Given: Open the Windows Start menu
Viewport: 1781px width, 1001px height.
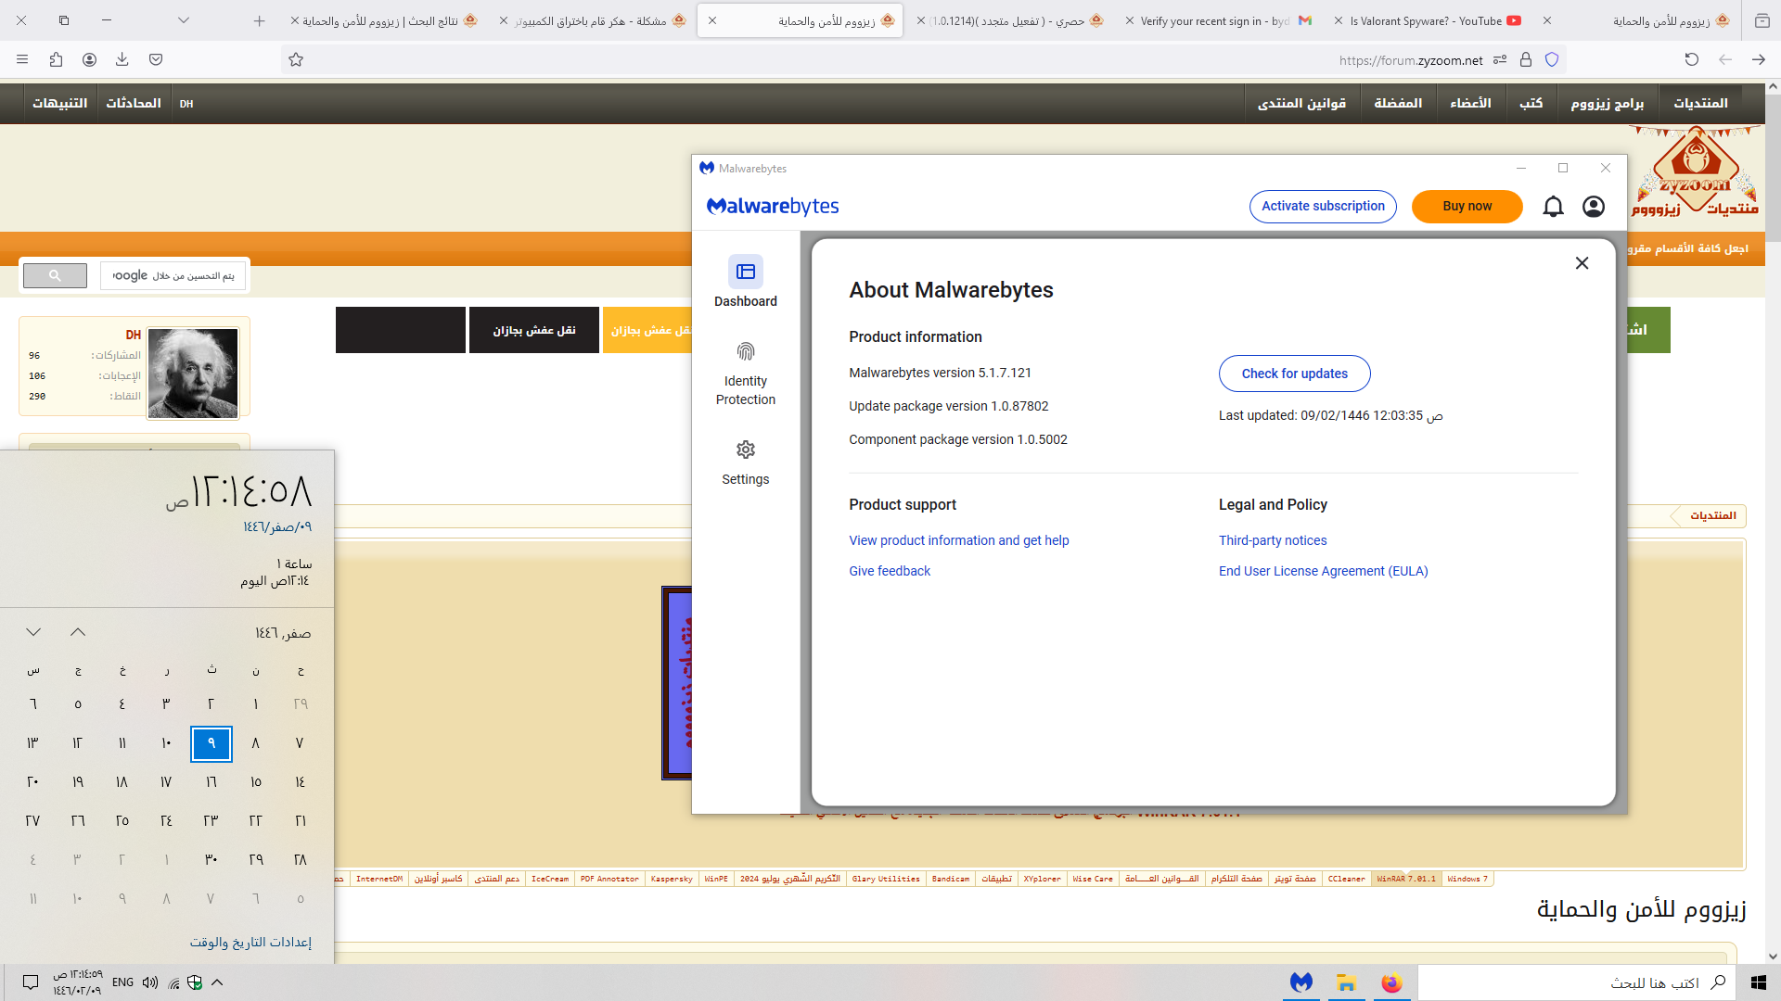Looking at the screenshot, I should click(1758, 982).
